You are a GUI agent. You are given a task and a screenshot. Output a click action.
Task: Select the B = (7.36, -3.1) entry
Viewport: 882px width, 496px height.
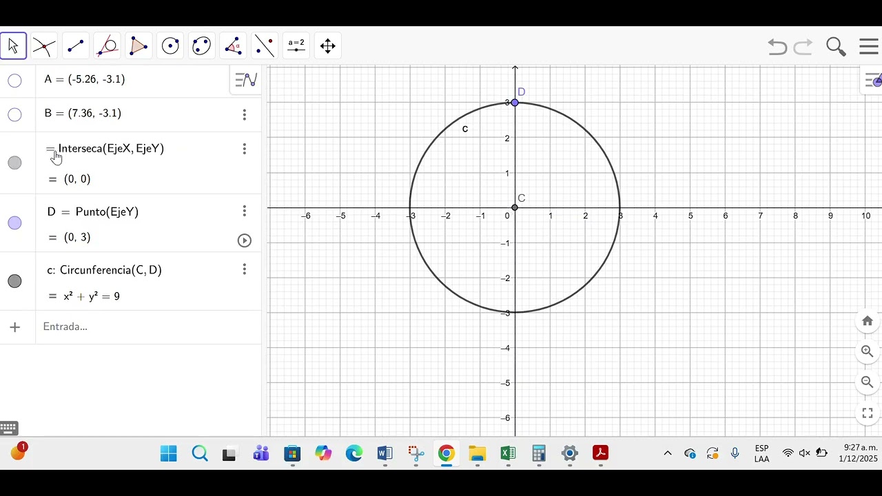tap(83, 113)
